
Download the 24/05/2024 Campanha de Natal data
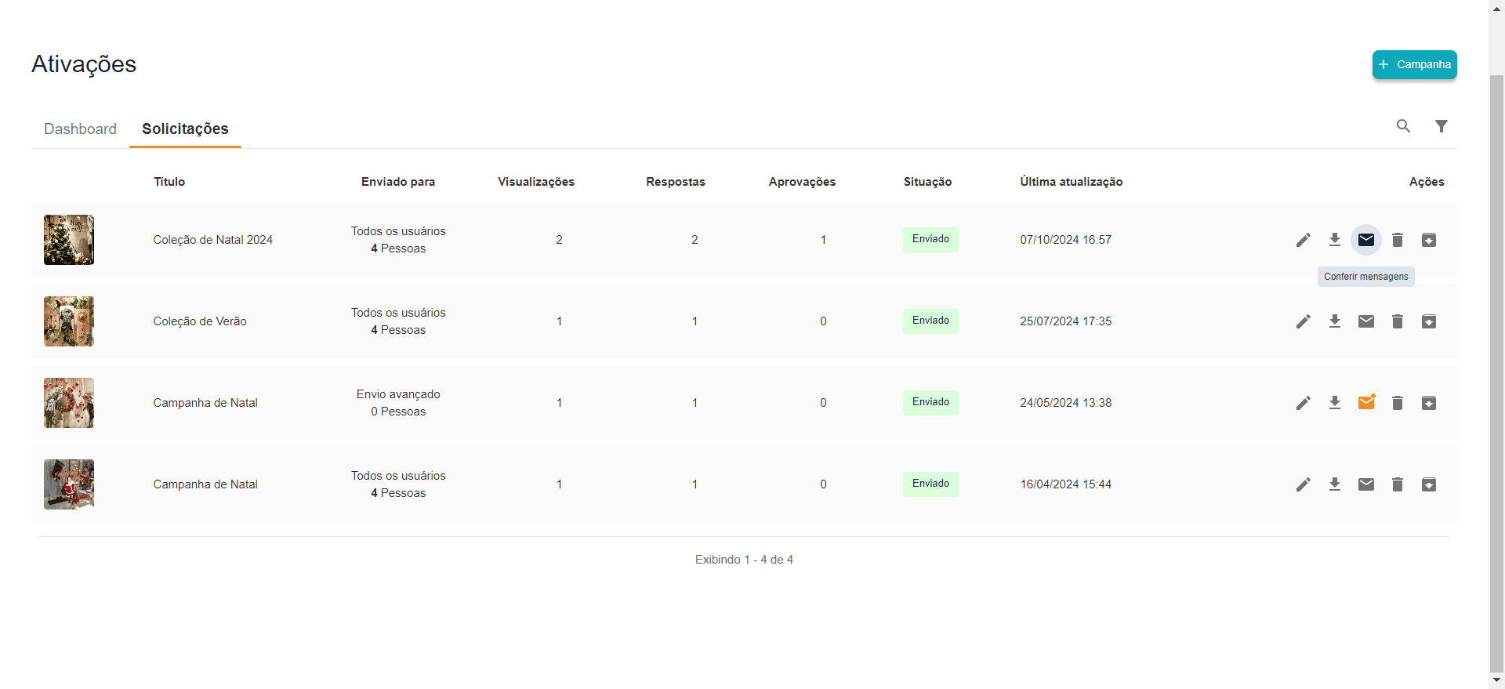coord(1335,403)
